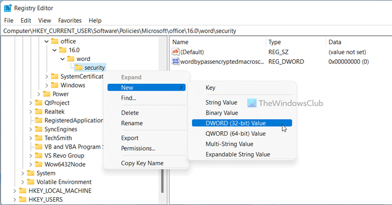Select the security key label
The width and height of the screenshot is (392, 205).
(95, 68)
